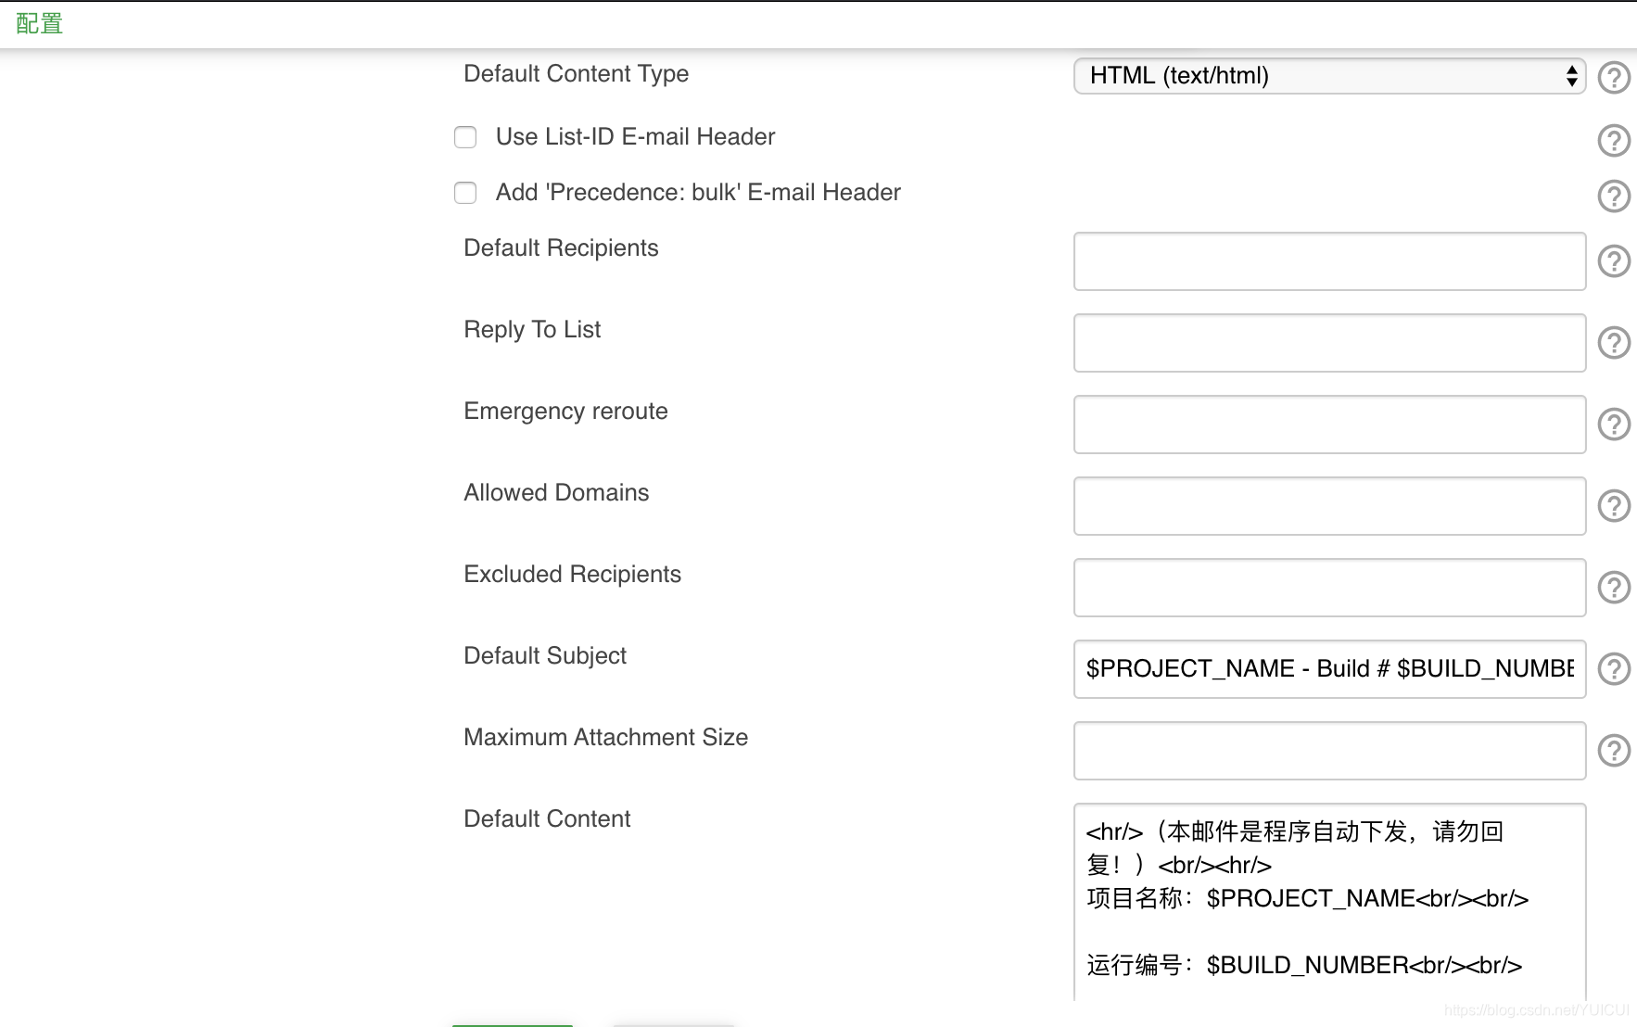Click the Reply To List label

[532, 330]
